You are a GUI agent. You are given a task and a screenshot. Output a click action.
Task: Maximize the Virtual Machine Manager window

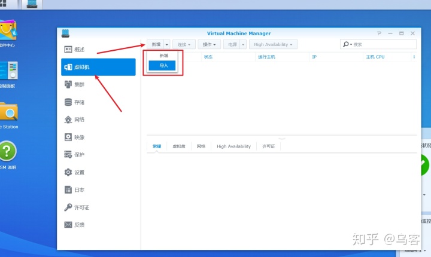401,33
